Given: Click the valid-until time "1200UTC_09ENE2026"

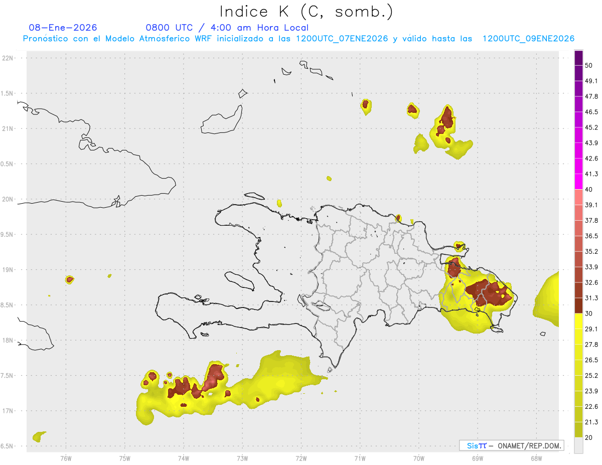Looking at the screenshot, I should pos(528,39).
